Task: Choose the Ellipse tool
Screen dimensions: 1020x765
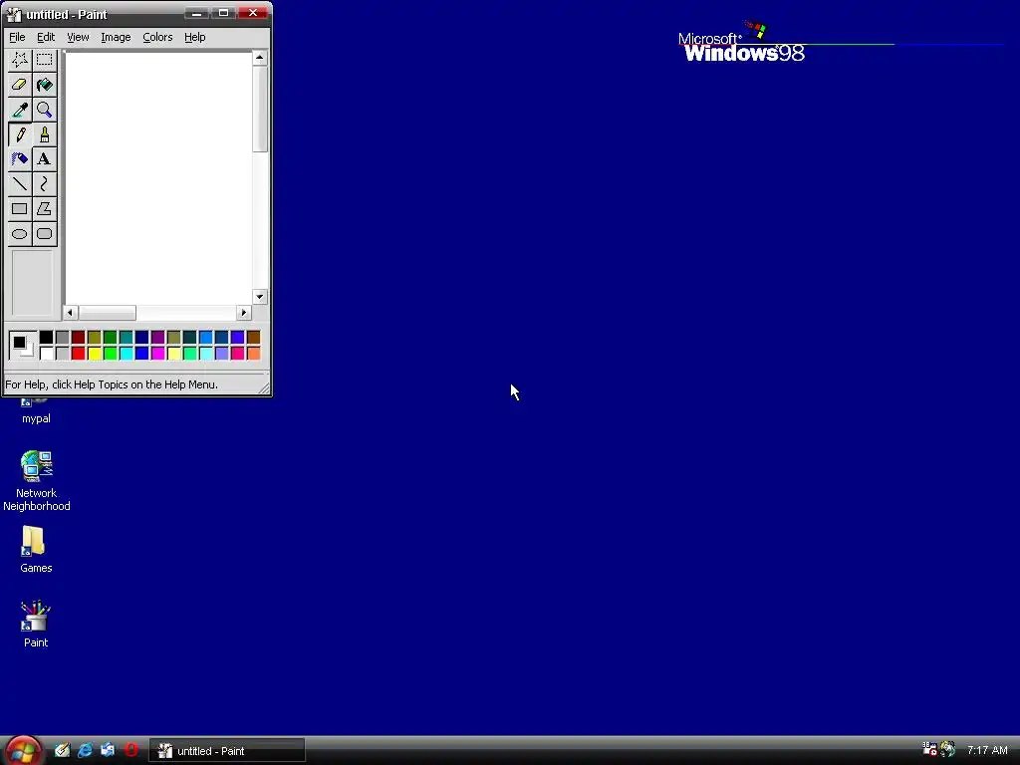Action: click(20, 233)
